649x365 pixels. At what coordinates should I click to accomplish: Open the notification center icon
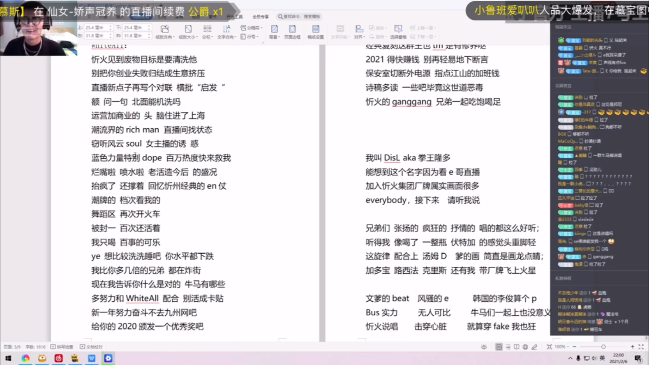click(638, 358)
